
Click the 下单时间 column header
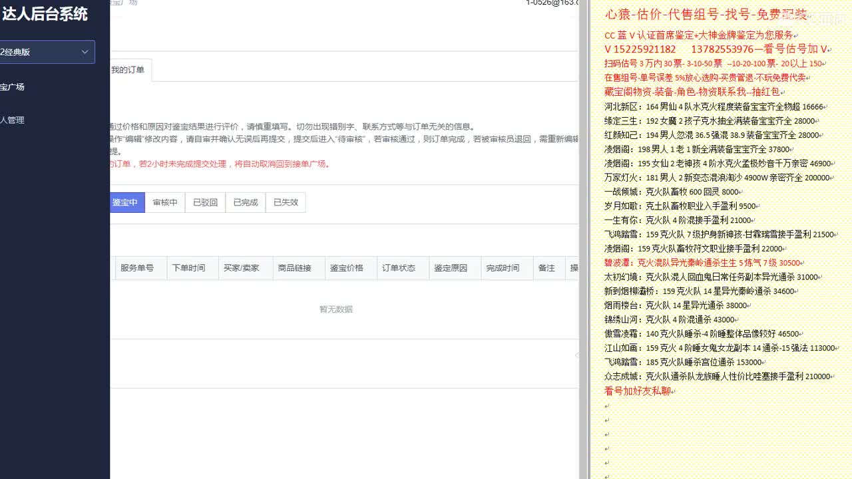tap(188, 268)
